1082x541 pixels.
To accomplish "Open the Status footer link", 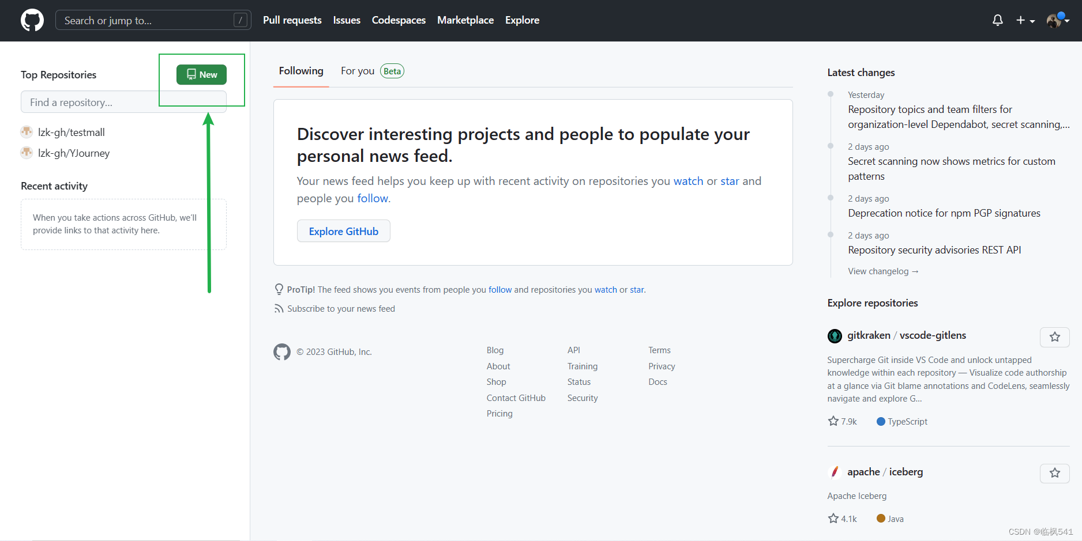I will coord(579,382).
